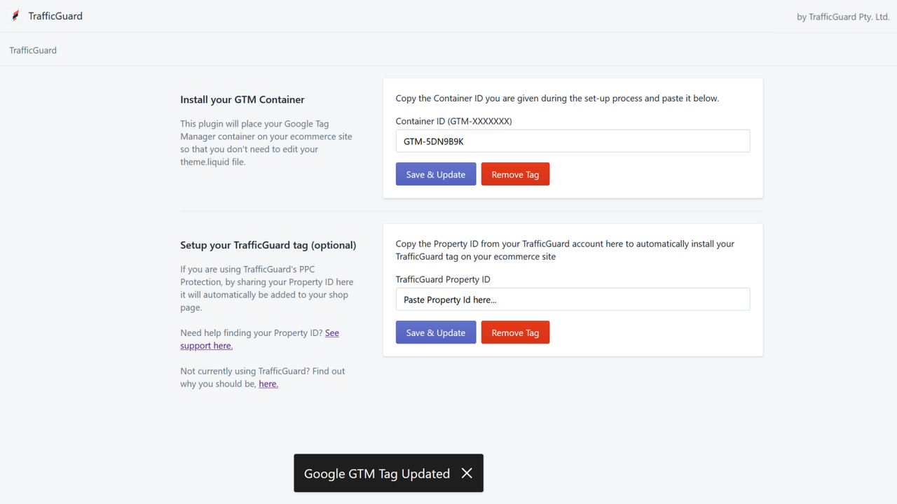Click the Container ID (GTM-XXXXXXX) label
Screen dimensions: 897x504
[x=454, y=121]
